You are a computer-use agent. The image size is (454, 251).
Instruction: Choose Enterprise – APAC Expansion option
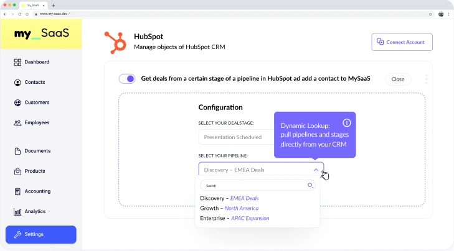[x=235, y=218]
